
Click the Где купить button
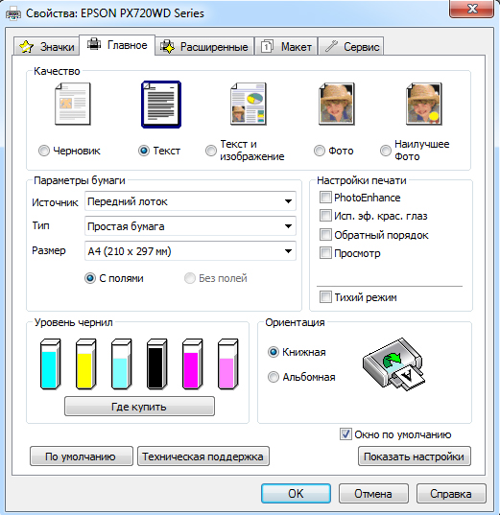[x=139, y=407]
